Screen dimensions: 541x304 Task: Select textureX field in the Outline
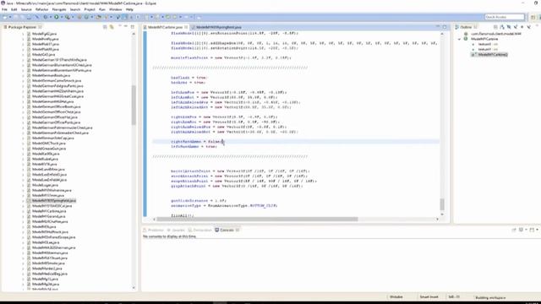click(x=484, y=44)
